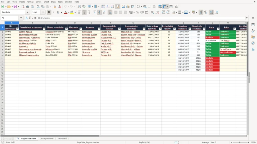
Task: Click zoom out minus button
Action: pyautogui.click(x=231, y=142)
